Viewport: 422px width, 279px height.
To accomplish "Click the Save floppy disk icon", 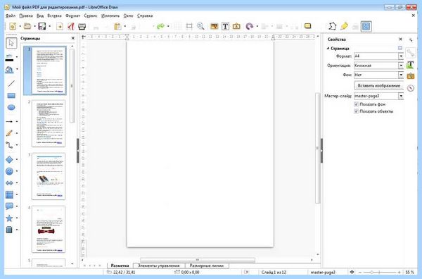I will click(42, 26).
